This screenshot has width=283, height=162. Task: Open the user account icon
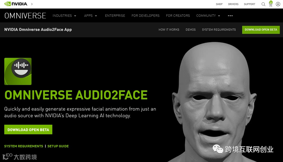pos(278,4)
